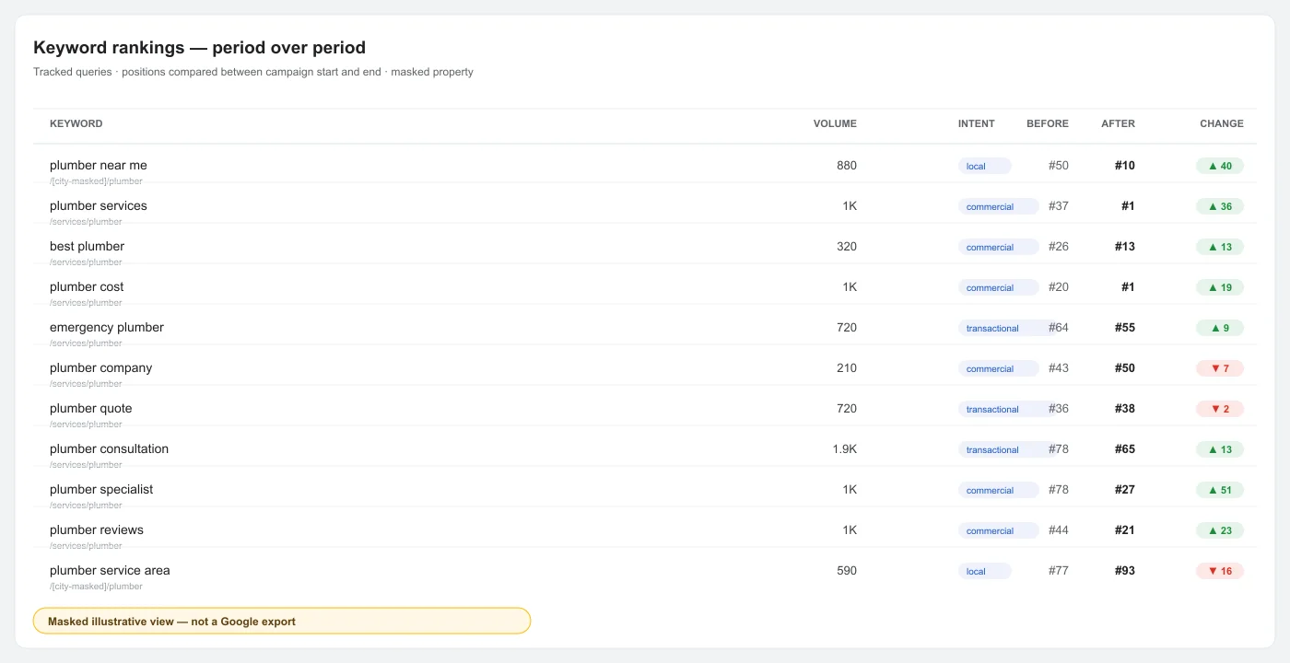1290x663 pixels.
Task: Click the ▲ 51 change badge
Action: pos(1220,490)
